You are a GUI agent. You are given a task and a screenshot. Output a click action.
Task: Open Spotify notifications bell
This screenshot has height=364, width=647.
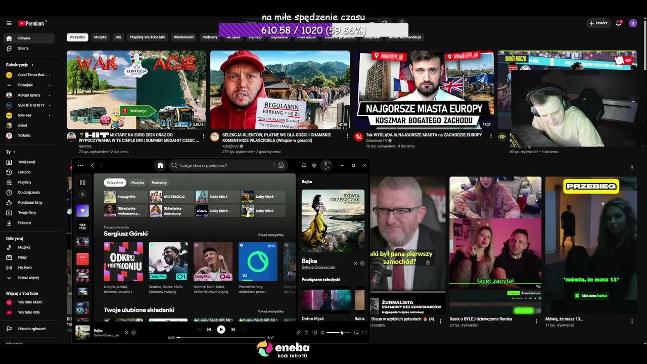304,165
